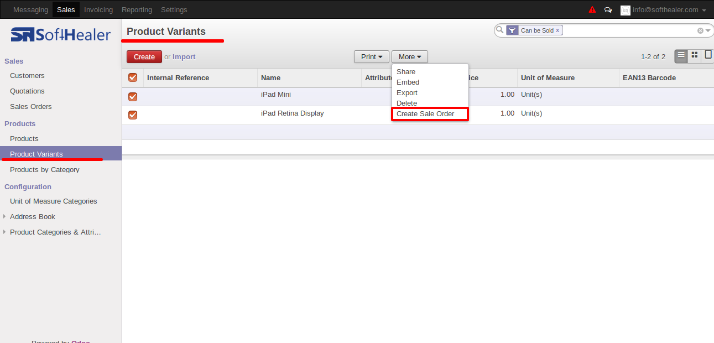Uncheck the iPad Retina Display row checkbox
The height and width of the screenshot is (343, 714).
tap(133, 115)
